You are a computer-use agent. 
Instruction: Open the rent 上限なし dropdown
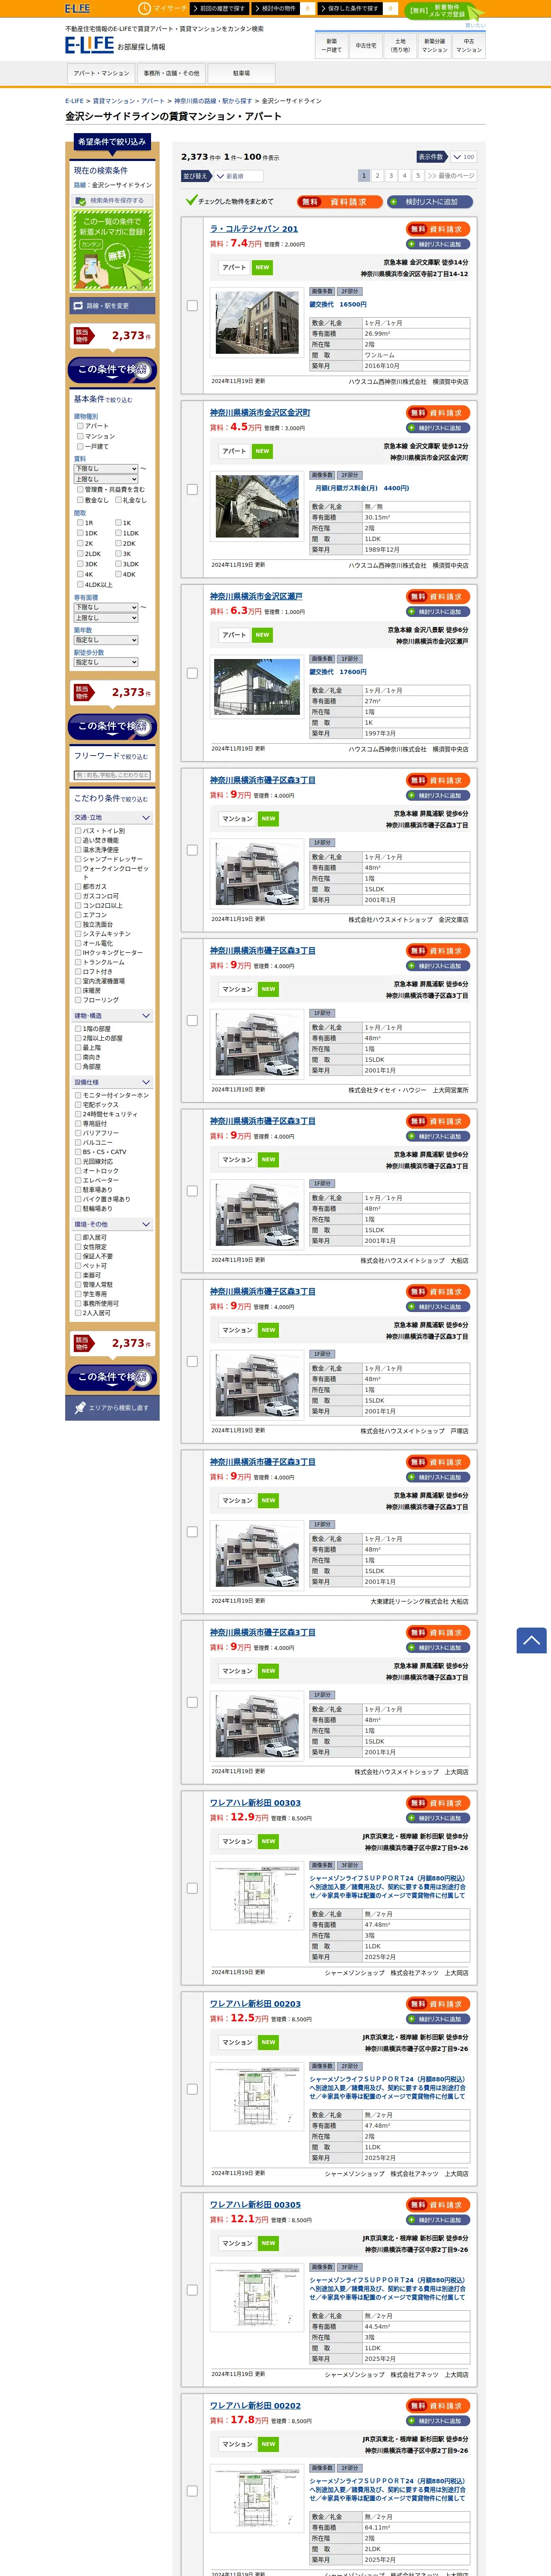(106, 479)
